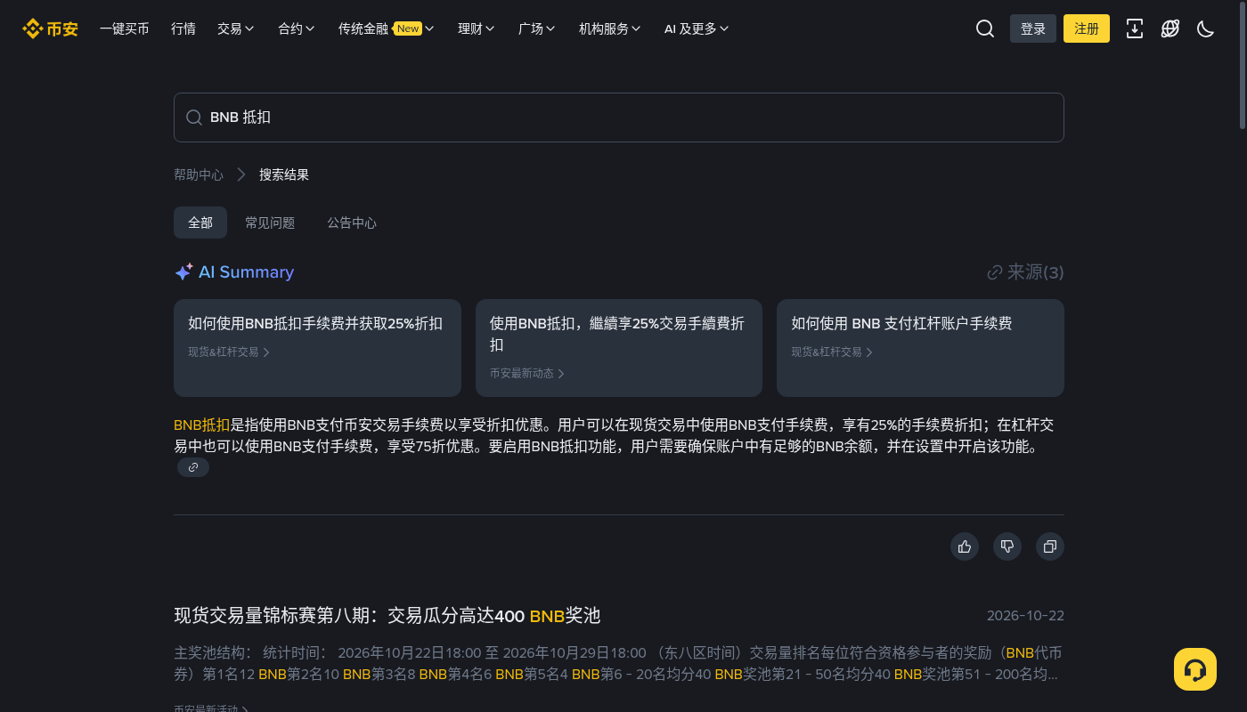The height and width of the screenshot is (712, 1247).
Task: Click the page vertical scrollbar
Action: [x=1243, y=67]
